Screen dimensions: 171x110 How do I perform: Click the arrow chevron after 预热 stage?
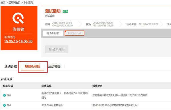coord(121,24)
